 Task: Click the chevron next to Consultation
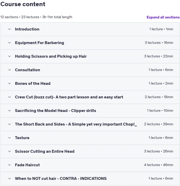coord(9,70)
